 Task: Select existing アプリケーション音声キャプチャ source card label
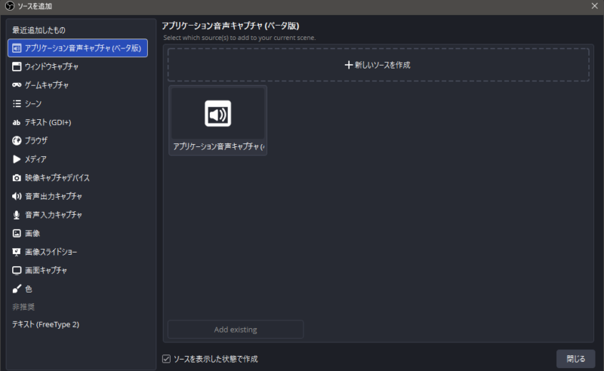coord(218,146)
